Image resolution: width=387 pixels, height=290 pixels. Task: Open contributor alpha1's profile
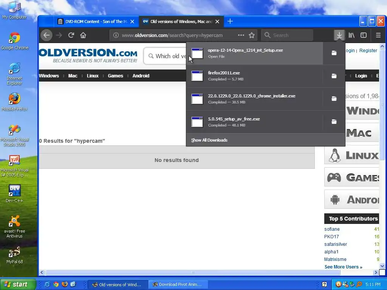coord(331,252)
